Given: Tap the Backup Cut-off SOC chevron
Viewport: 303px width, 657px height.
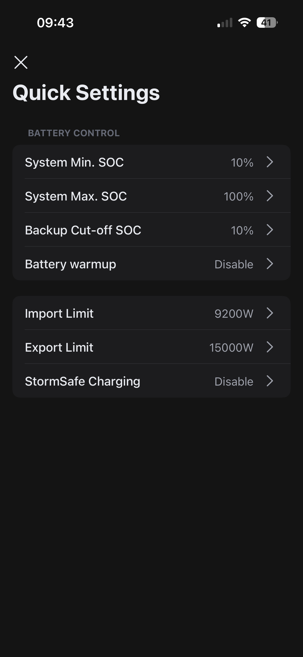Looking at the screenshot, I should (x=270, y=230).
